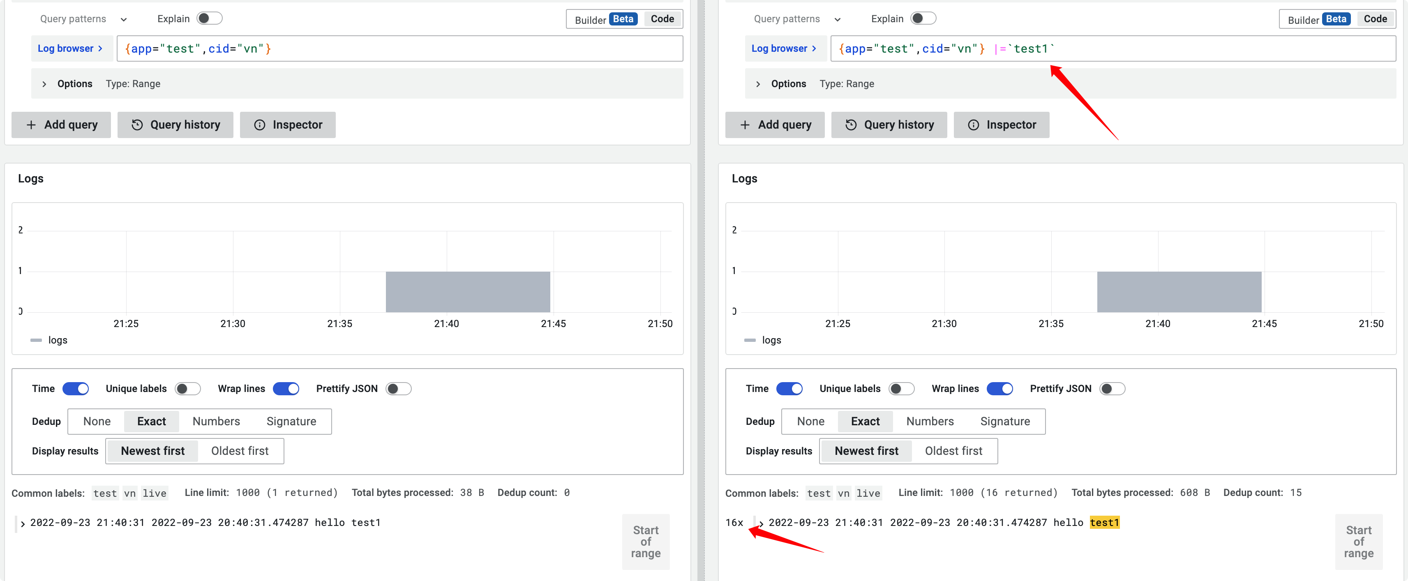Viewport: 1408px width, 581px height.
Task: Click the right Inspector info icon
Action: pos(974,125)
